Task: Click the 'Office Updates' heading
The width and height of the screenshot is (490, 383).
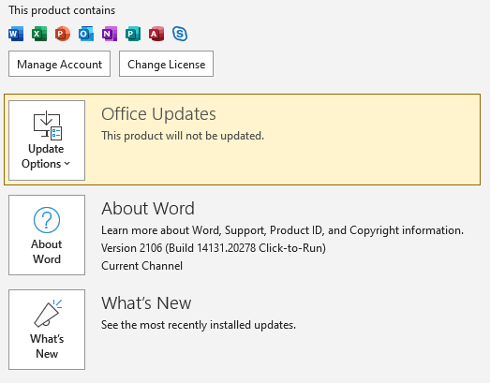Action: point(158,114)
